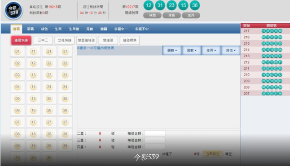Viewport: 290px width, 166px height.
Task: Select the 立柱快速 bet type
Action: 65,40
